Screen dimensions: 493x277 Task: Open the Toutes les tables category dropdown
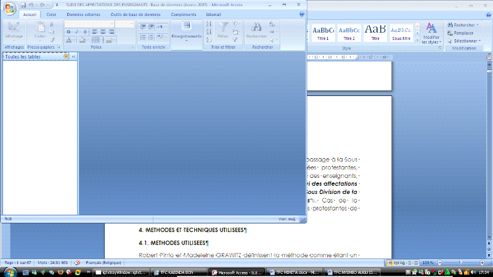click(x=66, y=57)
